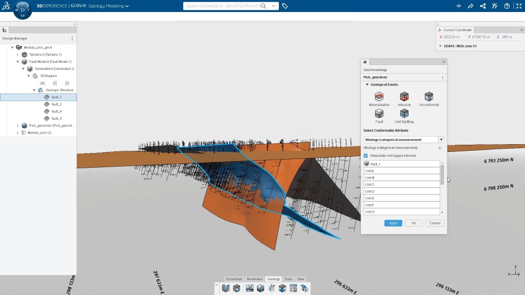Toggle Interpolate not-logged intervals checkbox
The width and height of the screenshot is (525, 295).
[366, 156]
